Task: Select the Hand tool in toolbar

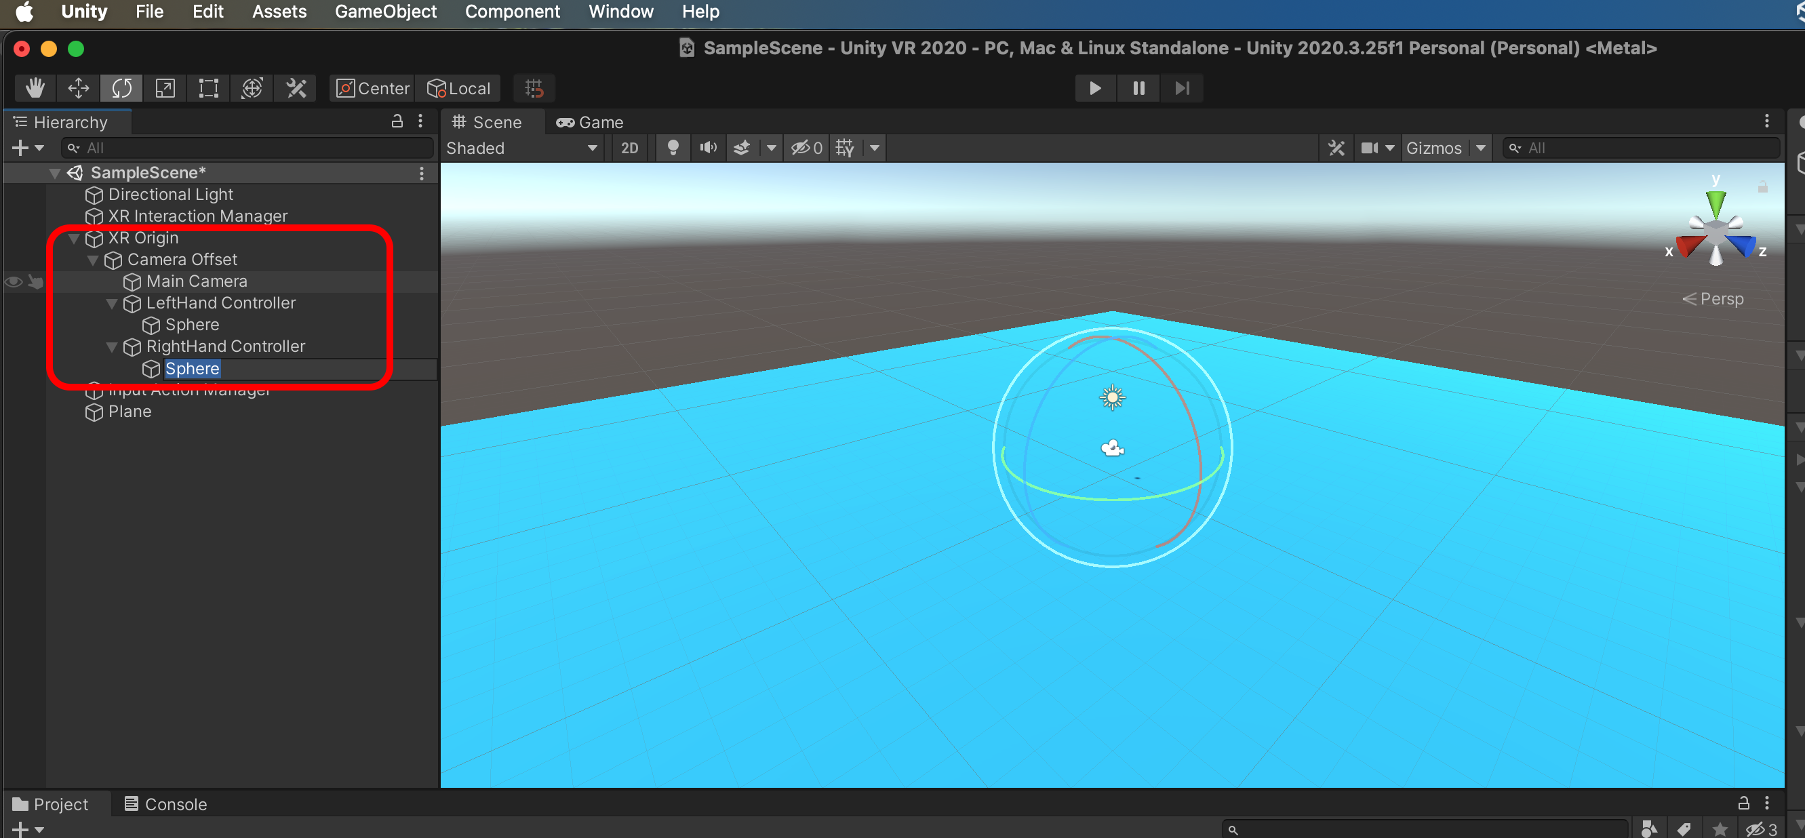Action: tap(35, 88)
